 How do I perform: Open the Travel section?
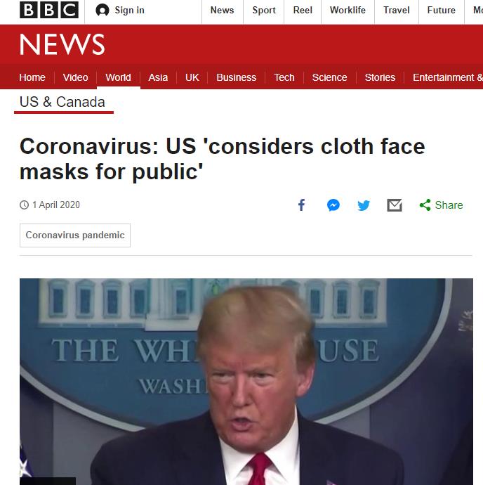396,11
